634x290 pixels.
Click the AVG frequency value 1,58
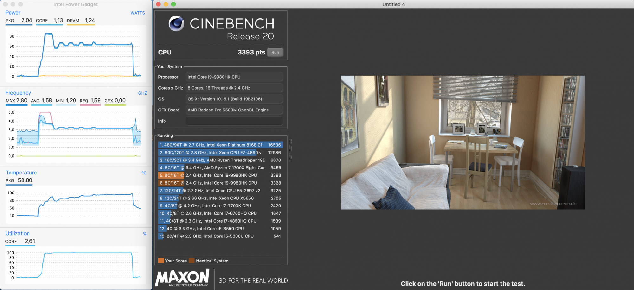[x=47, y=100]
